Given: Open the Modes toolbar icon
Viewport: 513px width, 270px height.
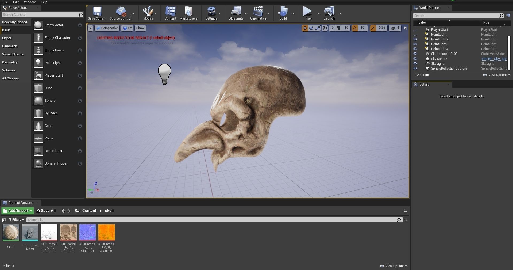Looking at the screenshot, I should (x=148, y=12).
